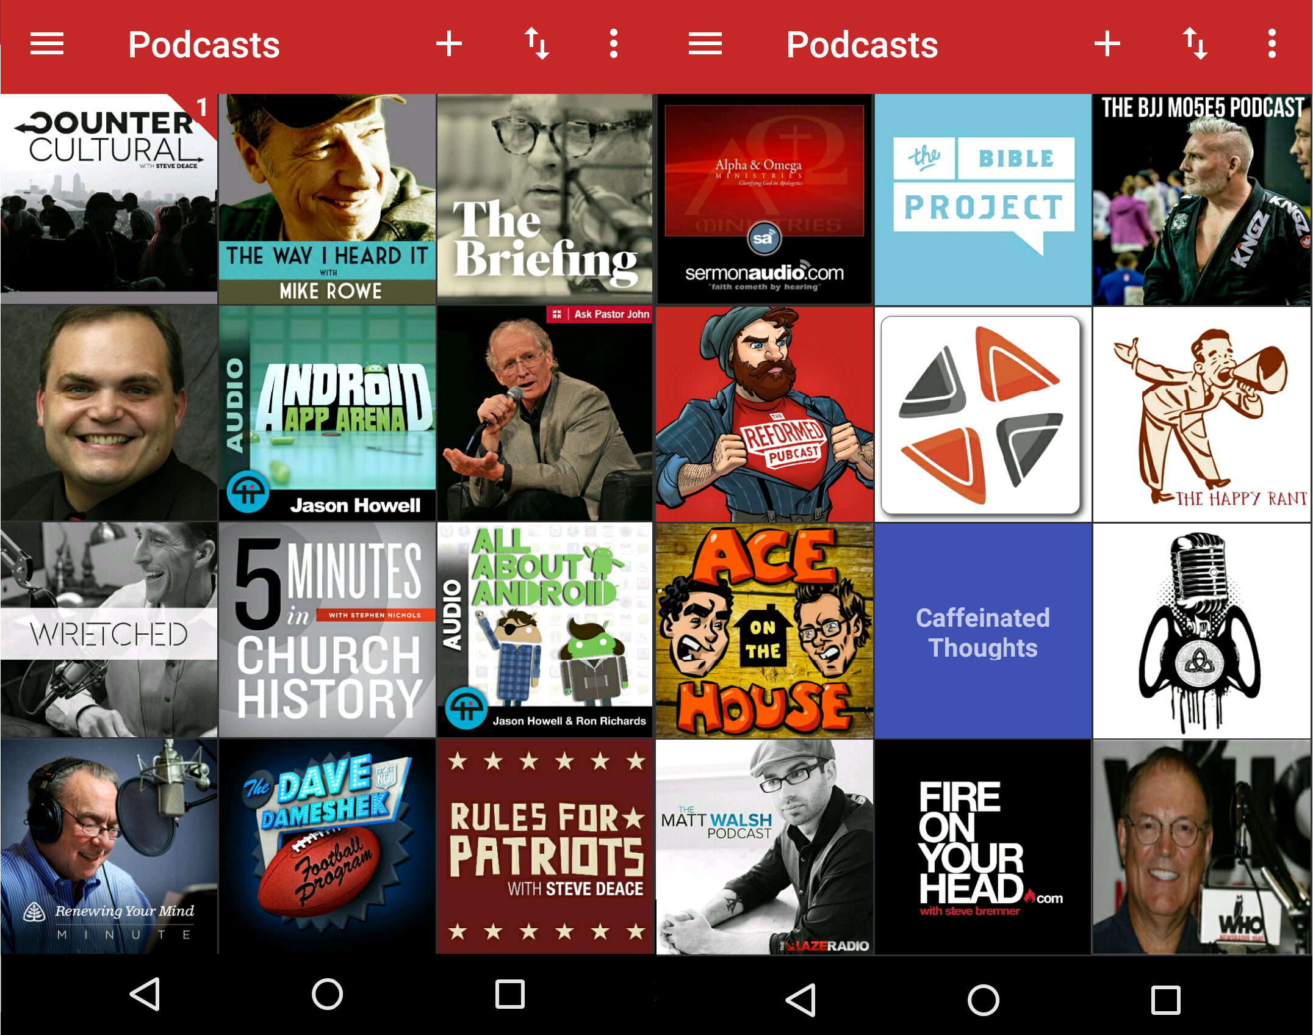1313x1035 pixels.
Task: Open The Matt Walsh Podcast
Action: pos(764,848)
